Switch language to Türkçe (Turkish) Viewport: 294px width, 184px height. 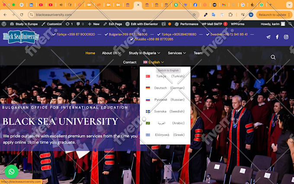[165, 76]
